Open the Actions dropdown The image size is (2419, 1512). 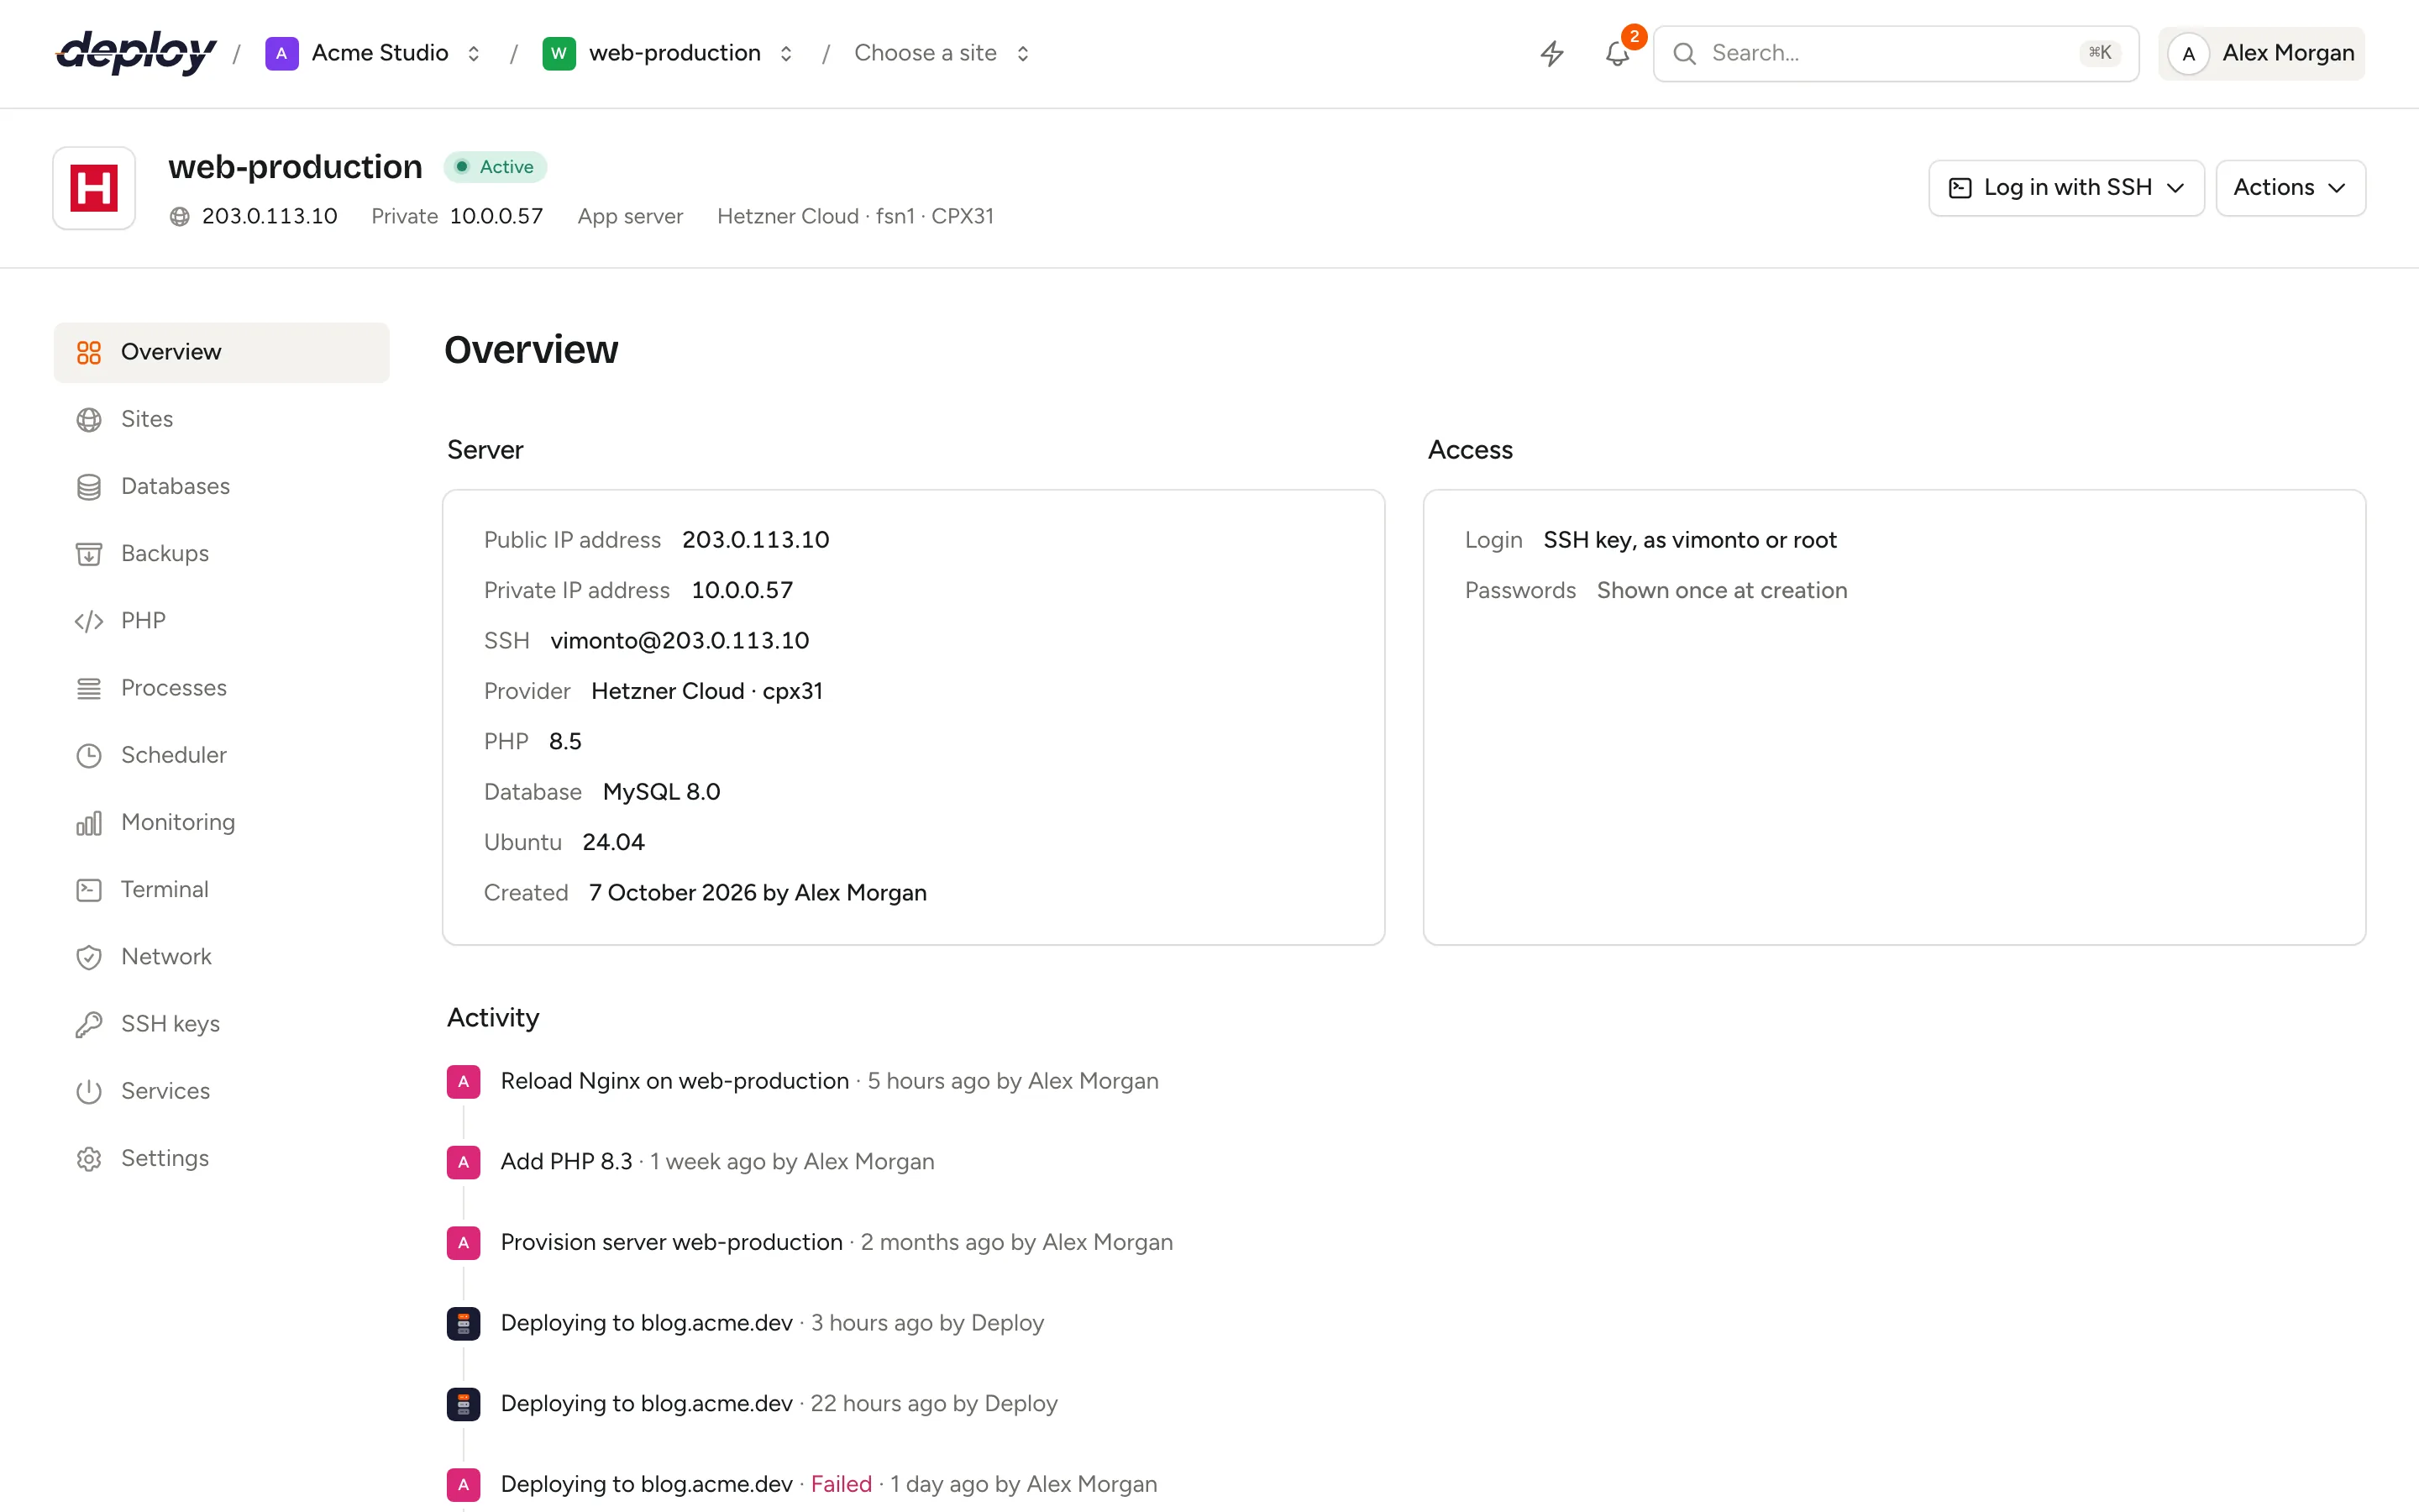point(2290,188)
